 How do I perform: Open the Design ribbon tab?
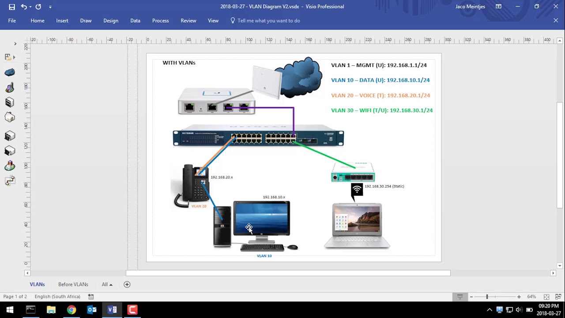(x=111, y=21)
